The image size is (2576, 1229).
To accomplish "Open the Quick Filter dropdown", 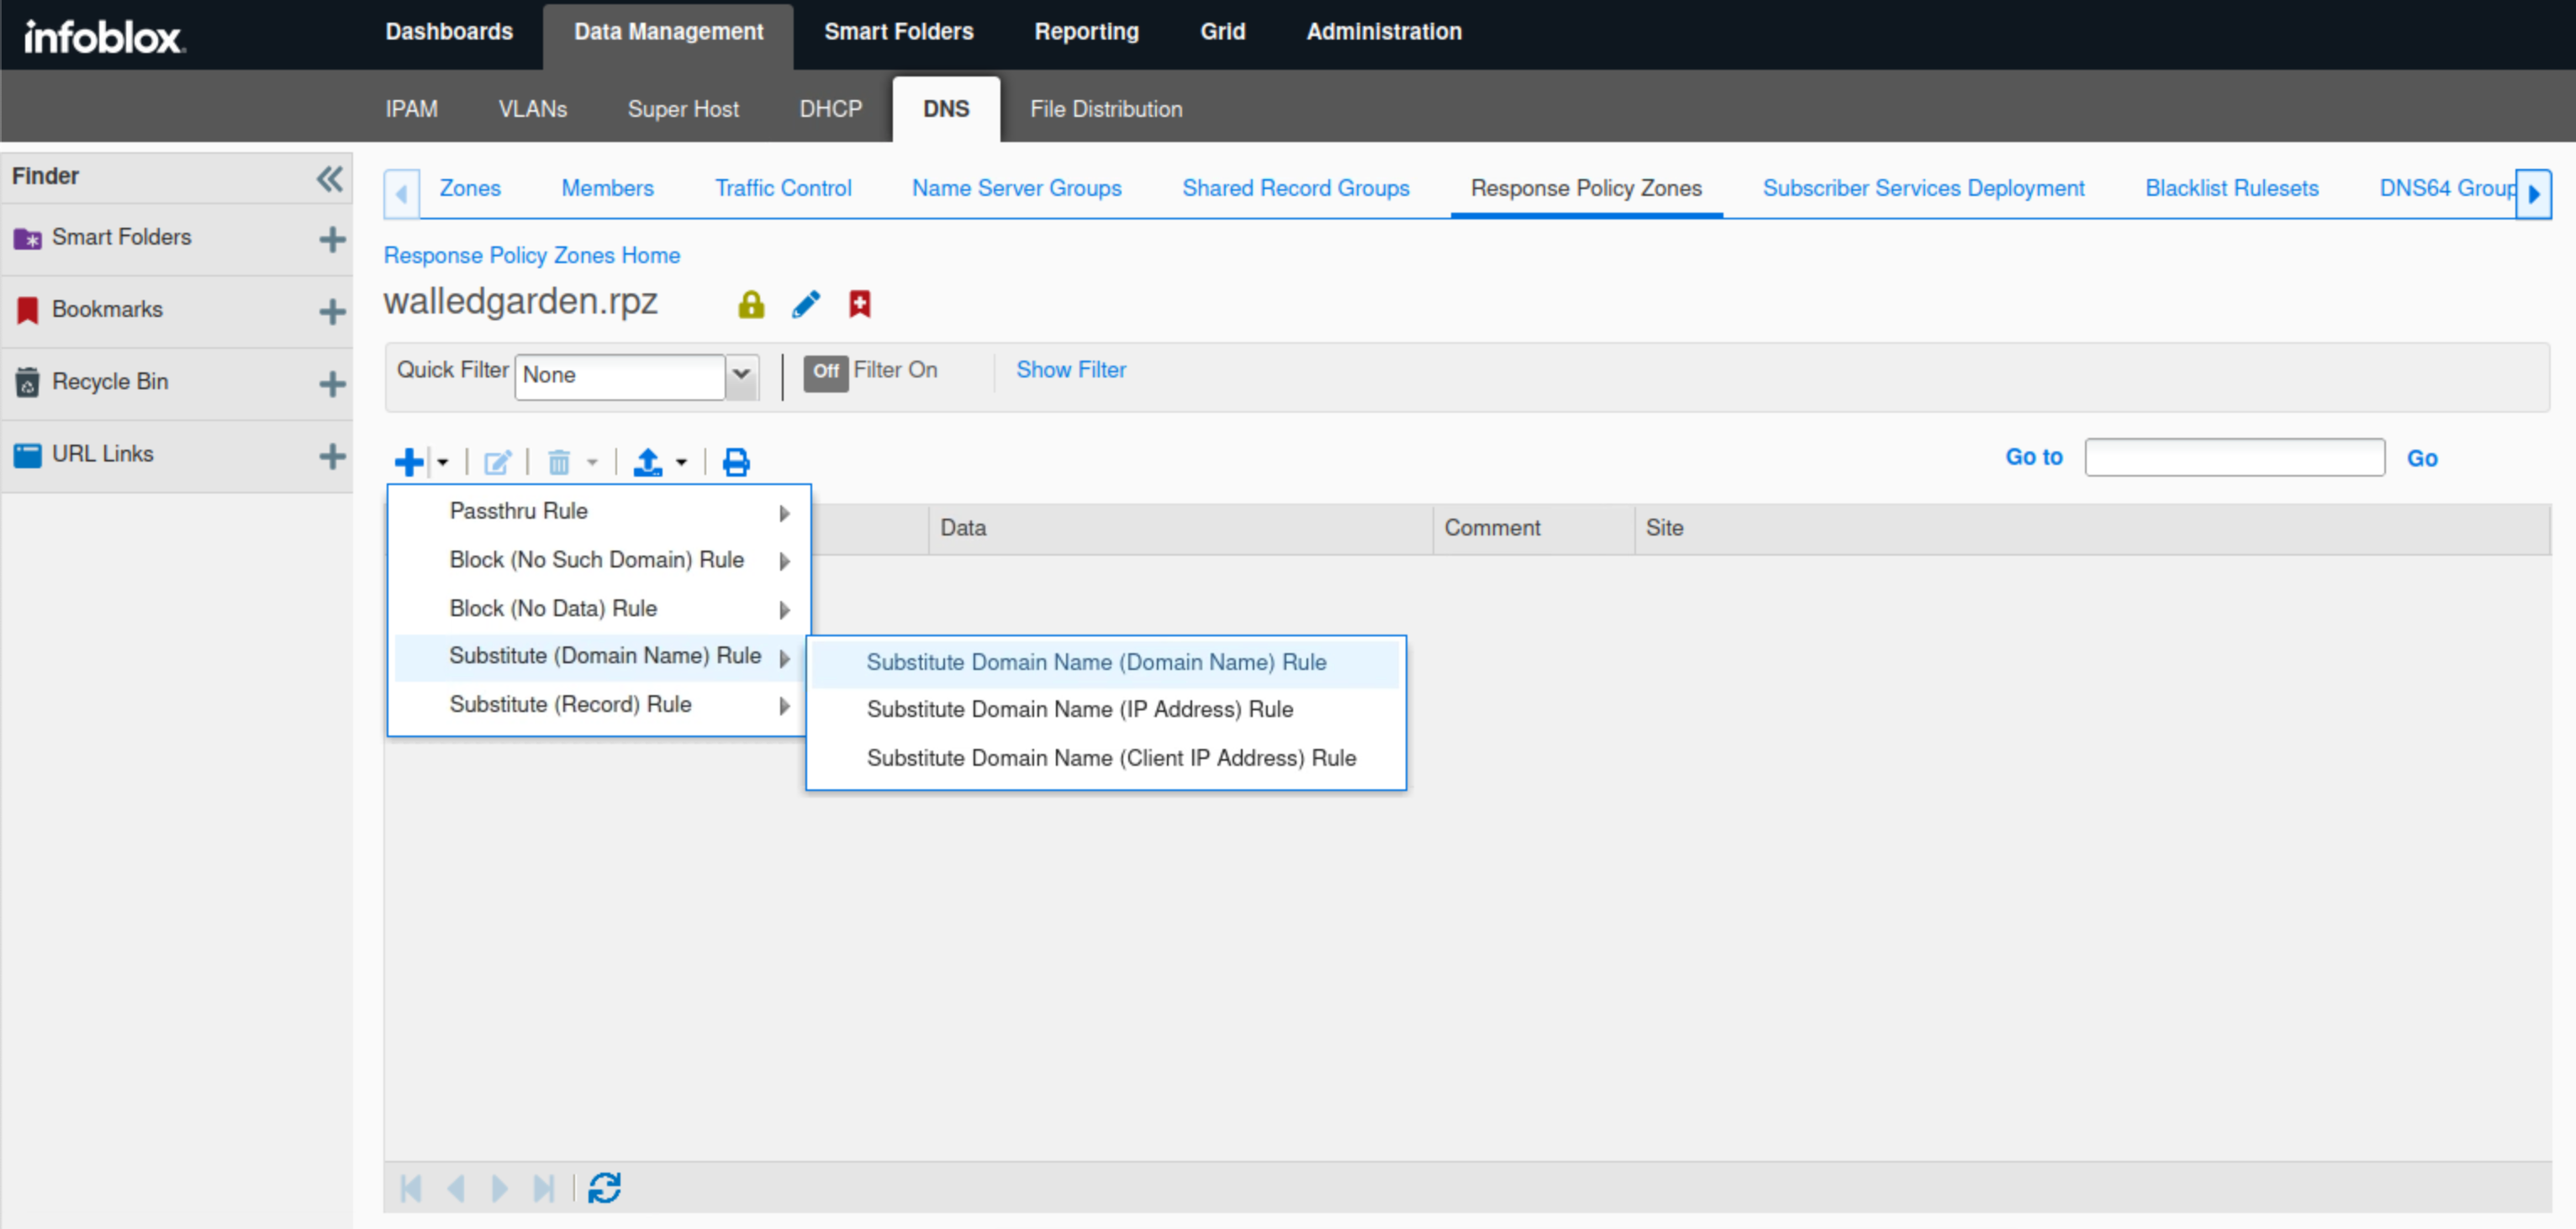I will tap(741, 375).
